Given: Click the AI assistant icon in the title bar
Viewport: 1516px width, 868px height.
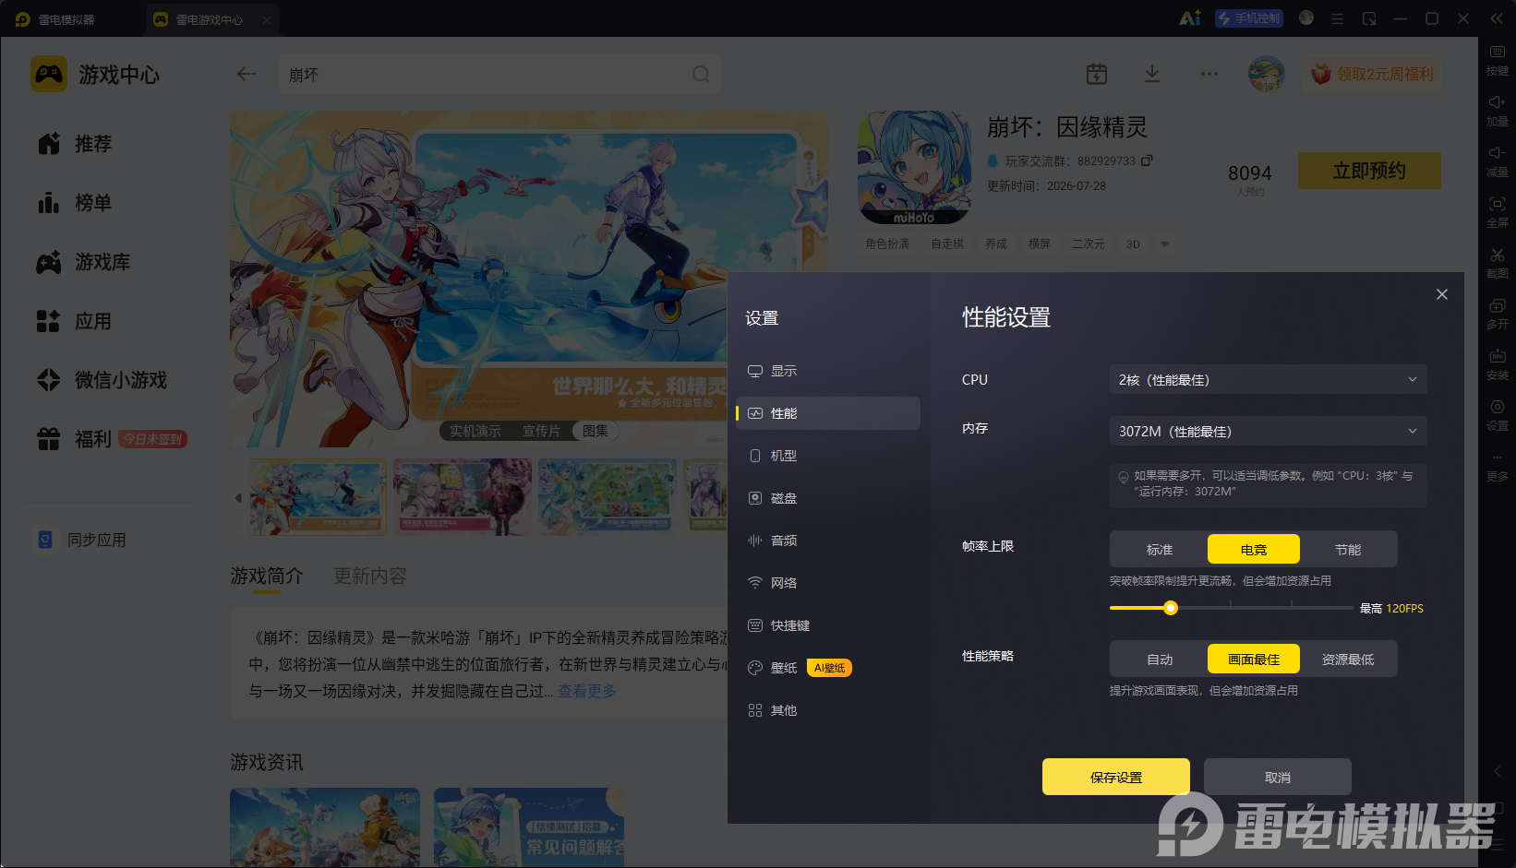Looking at the screenshot, I should (x=1190, y=18).
